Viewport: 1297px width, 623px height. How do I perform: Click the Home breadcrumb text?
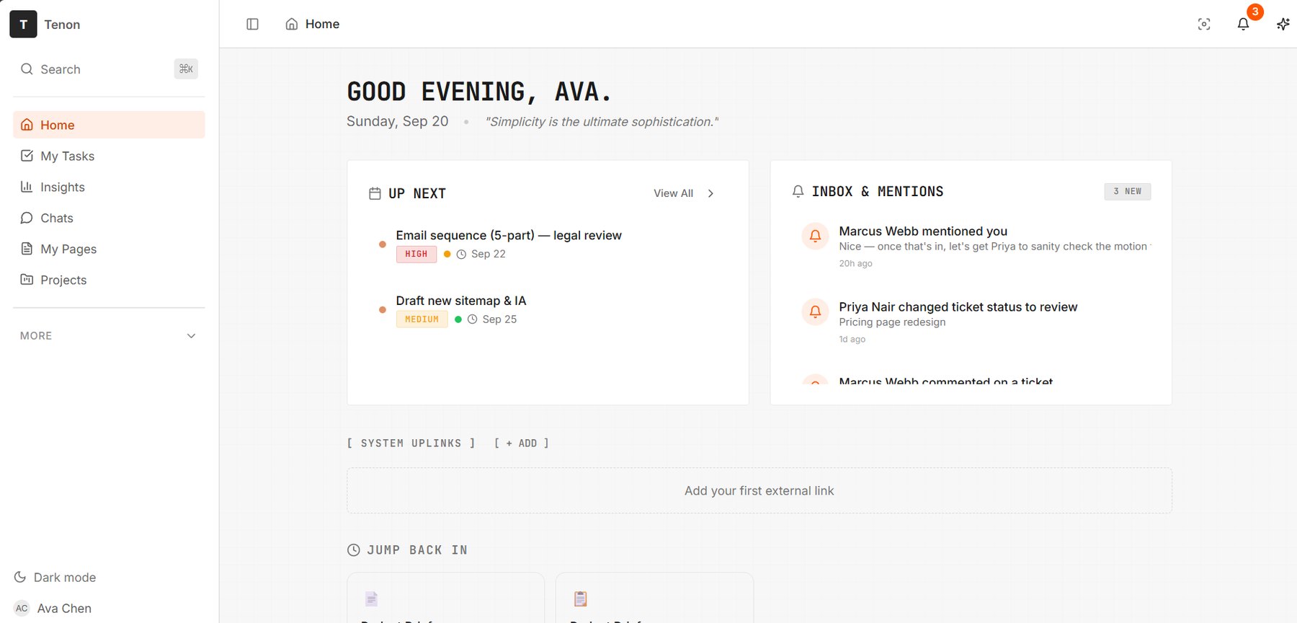[322, 24]
